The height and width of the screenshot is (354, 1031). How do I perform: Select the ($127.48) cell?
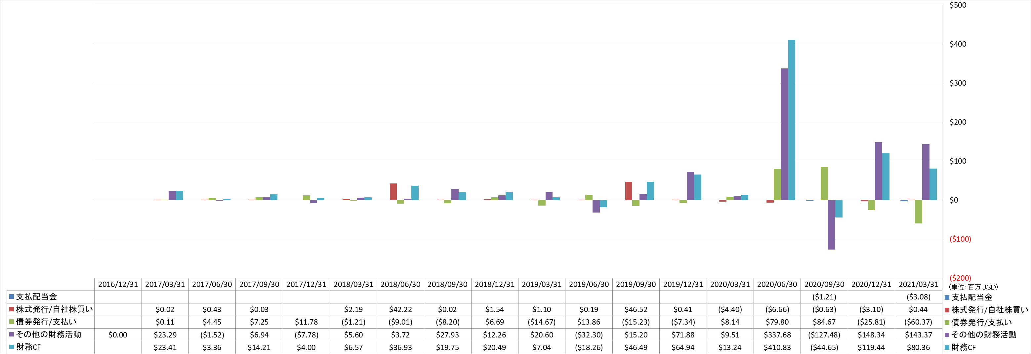pyautogui.click(x=824, y=335)
